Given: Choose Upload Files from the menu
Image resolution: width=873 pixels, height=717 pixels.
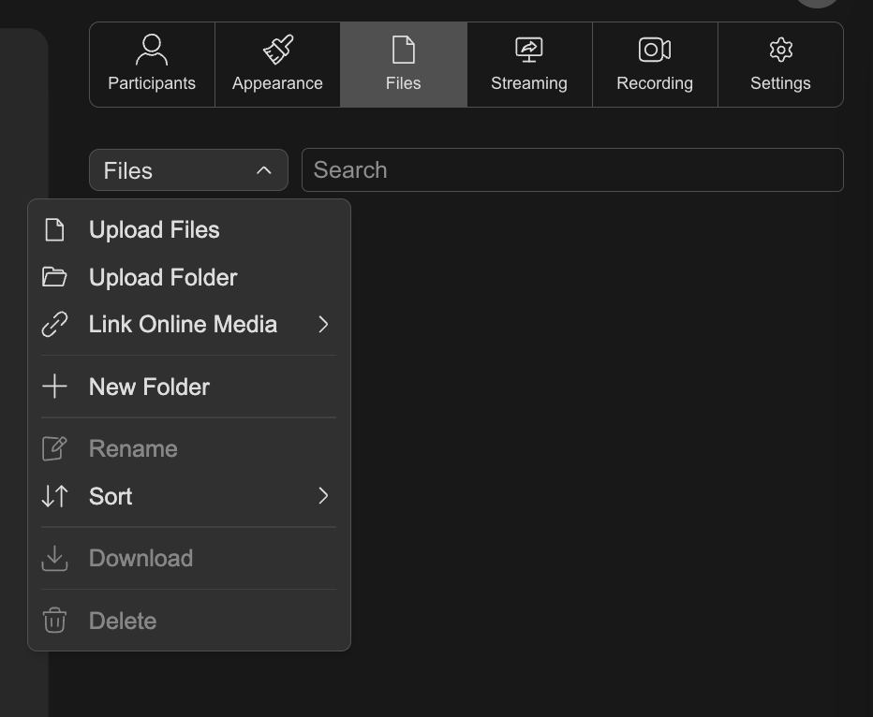Looking at the screenshot, I should [x=188, y=229].
